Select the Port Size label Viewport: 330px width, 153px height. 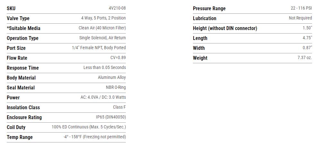point(16,48)
